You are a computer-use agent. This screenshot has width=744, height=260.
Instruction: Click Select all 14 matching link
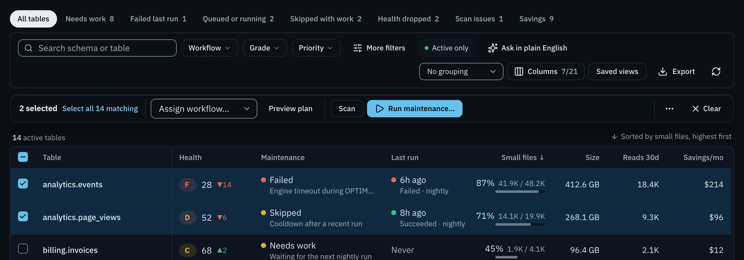pos(100,109)
